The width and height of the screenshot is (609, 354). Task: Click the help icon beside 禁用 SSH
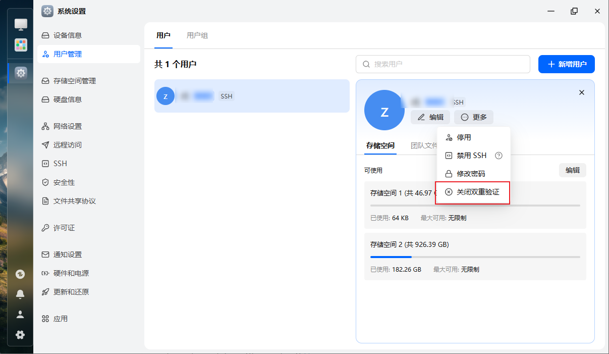click(x=499, y=156)
